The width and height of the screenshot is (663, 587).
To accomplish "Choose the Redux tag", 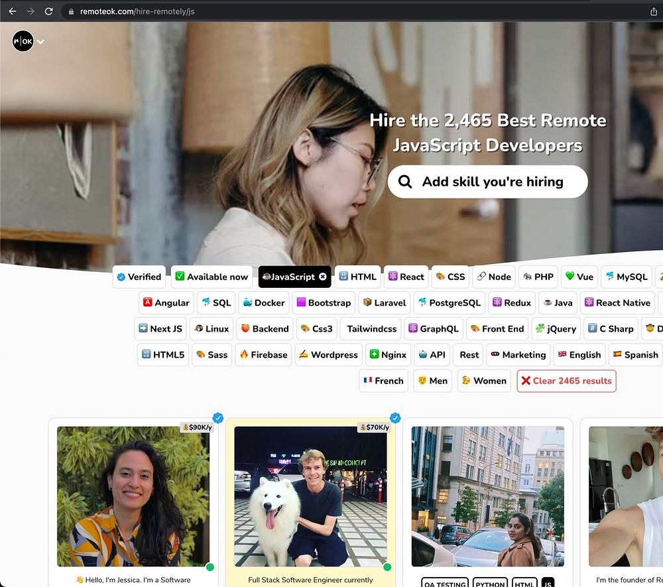I will (x=512, y=303).
